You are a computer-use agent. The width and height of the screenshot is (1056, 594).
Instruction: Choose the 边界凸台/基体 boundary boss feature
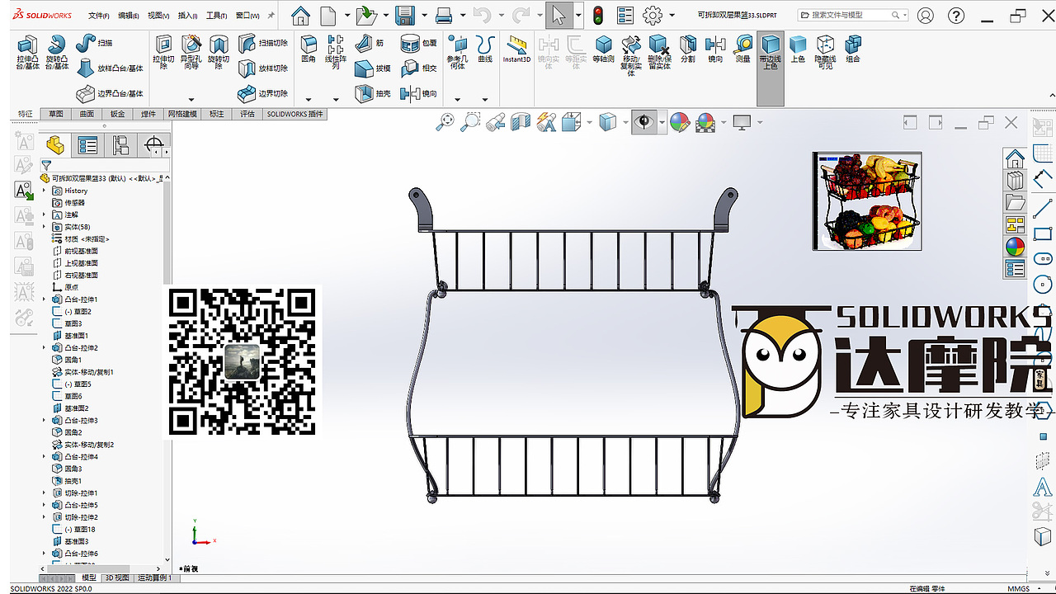[110, 93]
